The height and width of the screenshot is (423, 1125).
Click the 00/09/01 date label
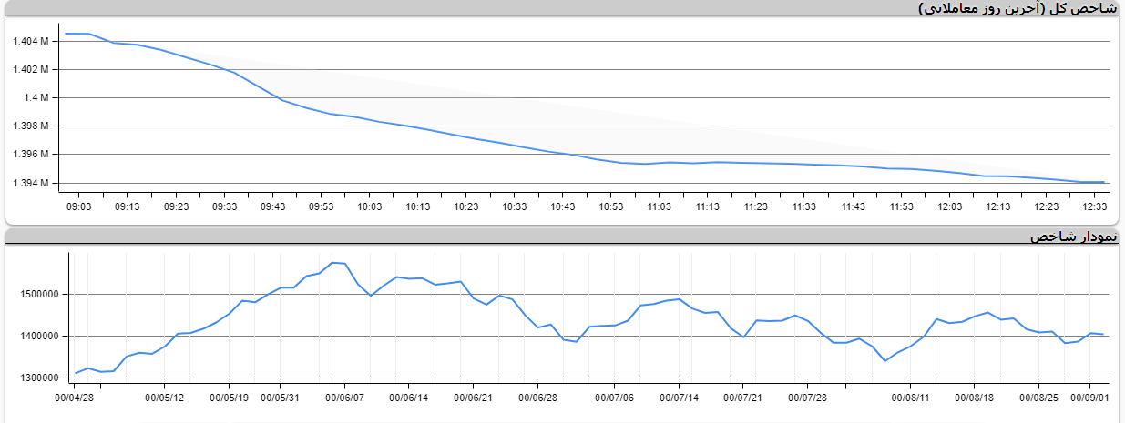pyautogui.click(x=1090, y=398)
